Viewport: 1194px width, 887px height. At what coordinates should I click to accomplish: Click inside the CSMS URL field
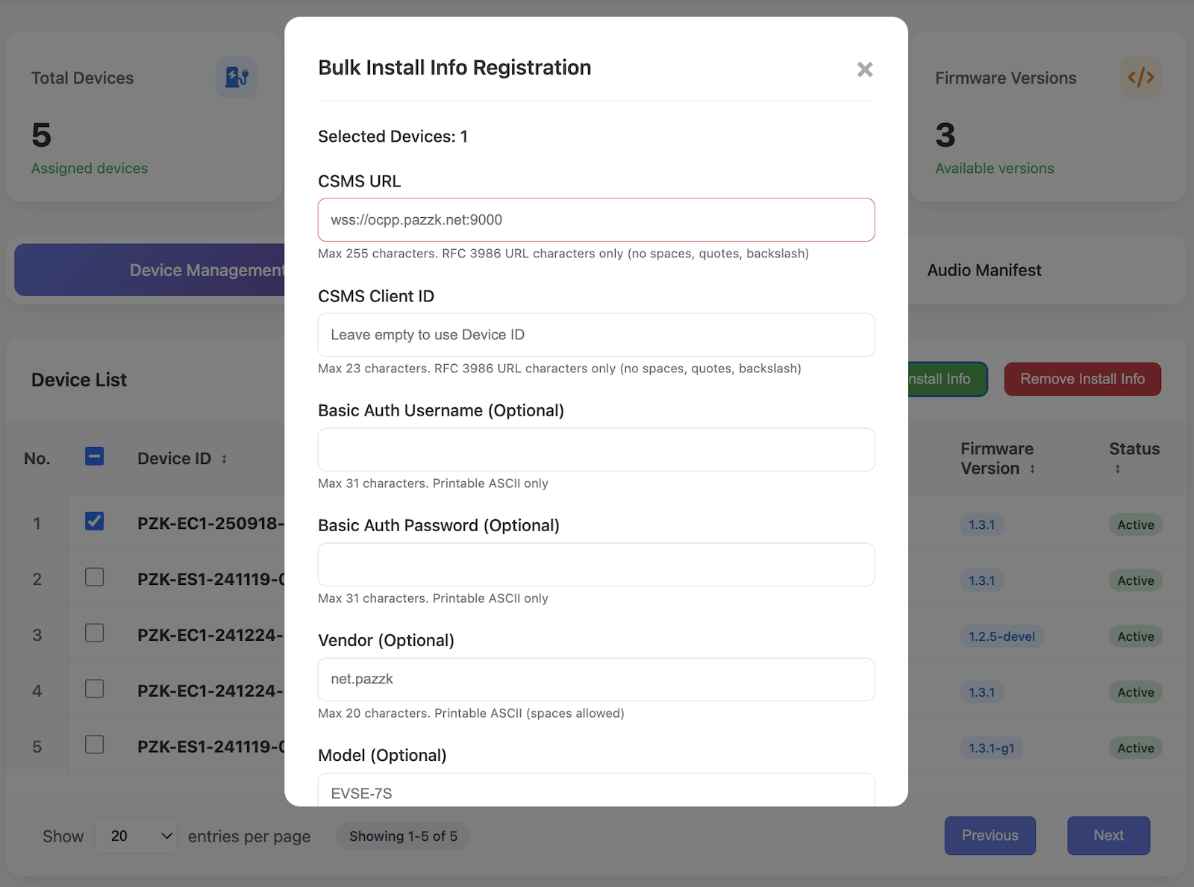596,219
